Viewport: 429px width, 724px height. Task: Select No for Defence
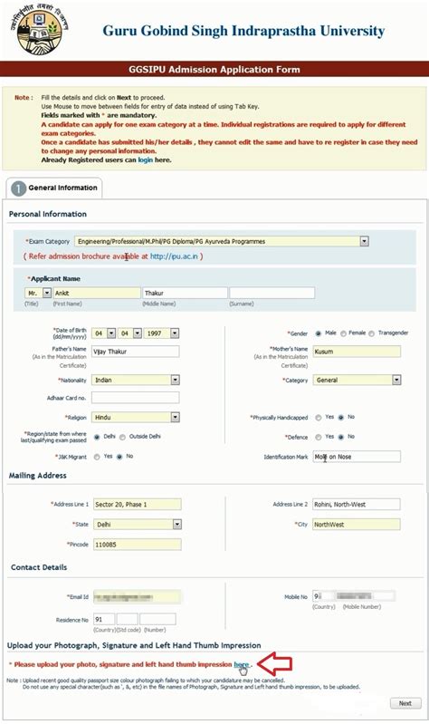(x=341, y=437)
